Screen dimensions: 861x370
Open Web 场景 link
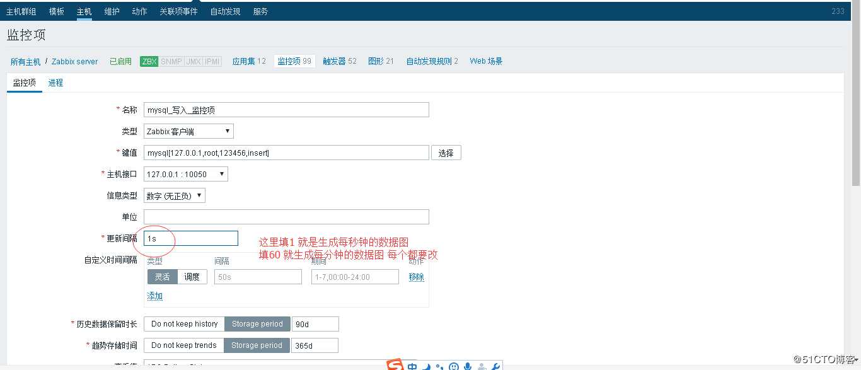coord(486,61)
